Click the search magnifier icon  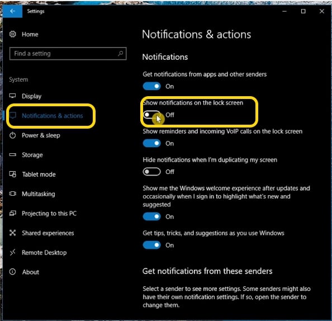[121, 53]
